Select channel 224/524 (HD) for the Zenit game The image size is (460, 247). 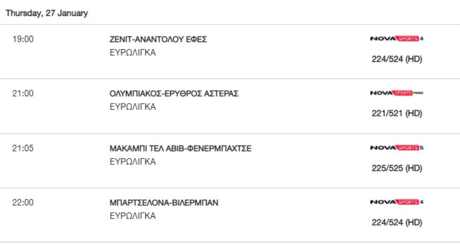[397, 59]
